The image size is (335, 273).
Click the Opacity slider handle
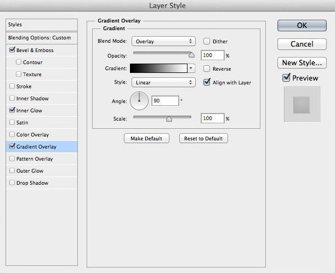coord(191,55)
